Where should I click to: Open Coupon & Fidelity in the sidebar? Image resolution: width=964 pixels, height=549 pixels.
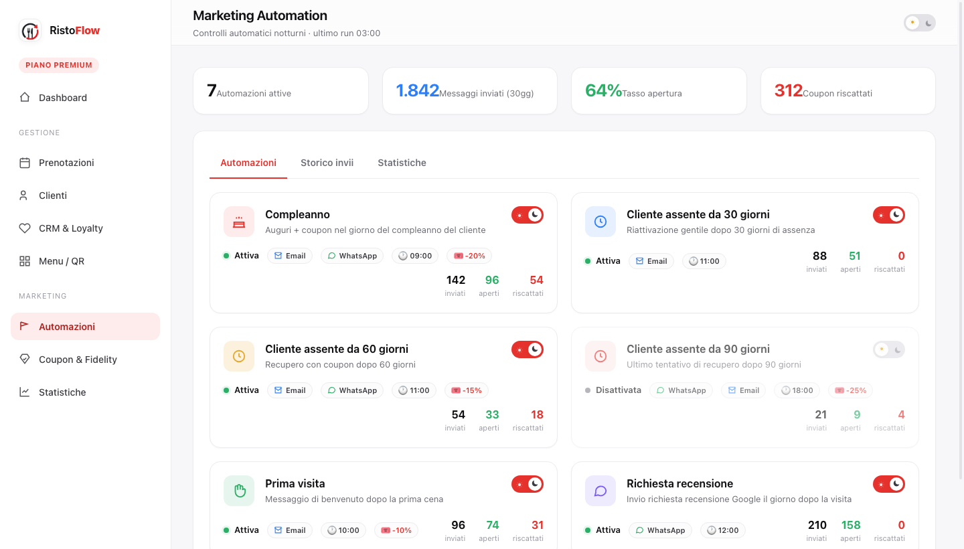pos(86,360)
